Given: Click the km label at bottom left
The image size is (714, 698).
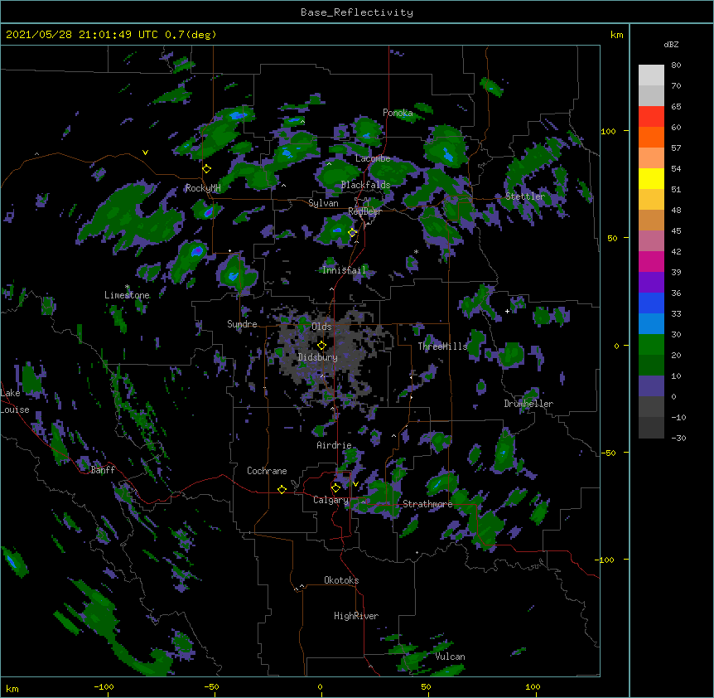Looking at the screenshot, I should 12,689.
